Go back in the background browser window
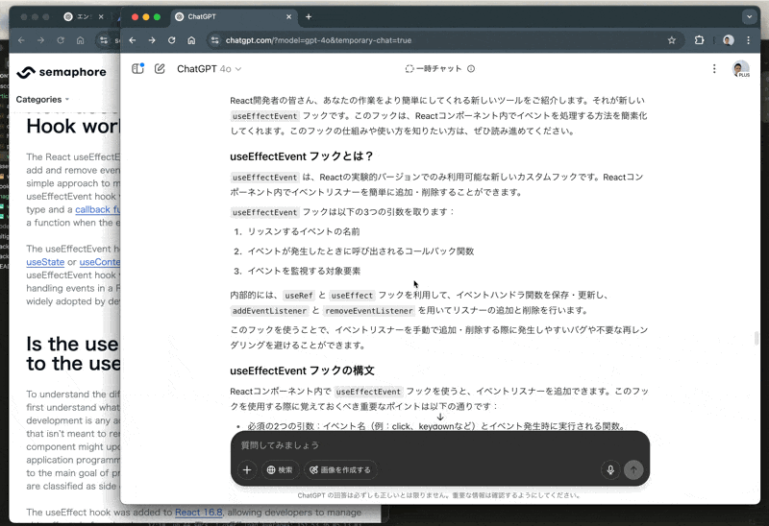The height and width of the screenshot is (526, 769). (x=21, y=40)
